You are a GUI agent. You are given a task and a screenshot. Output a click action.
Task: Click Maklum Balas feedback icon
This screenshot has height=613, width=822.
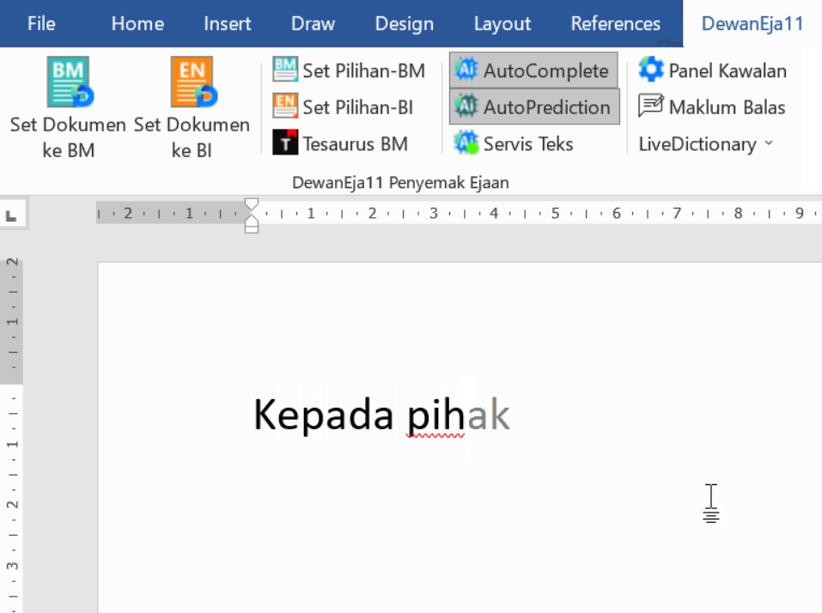click(651, 107)
